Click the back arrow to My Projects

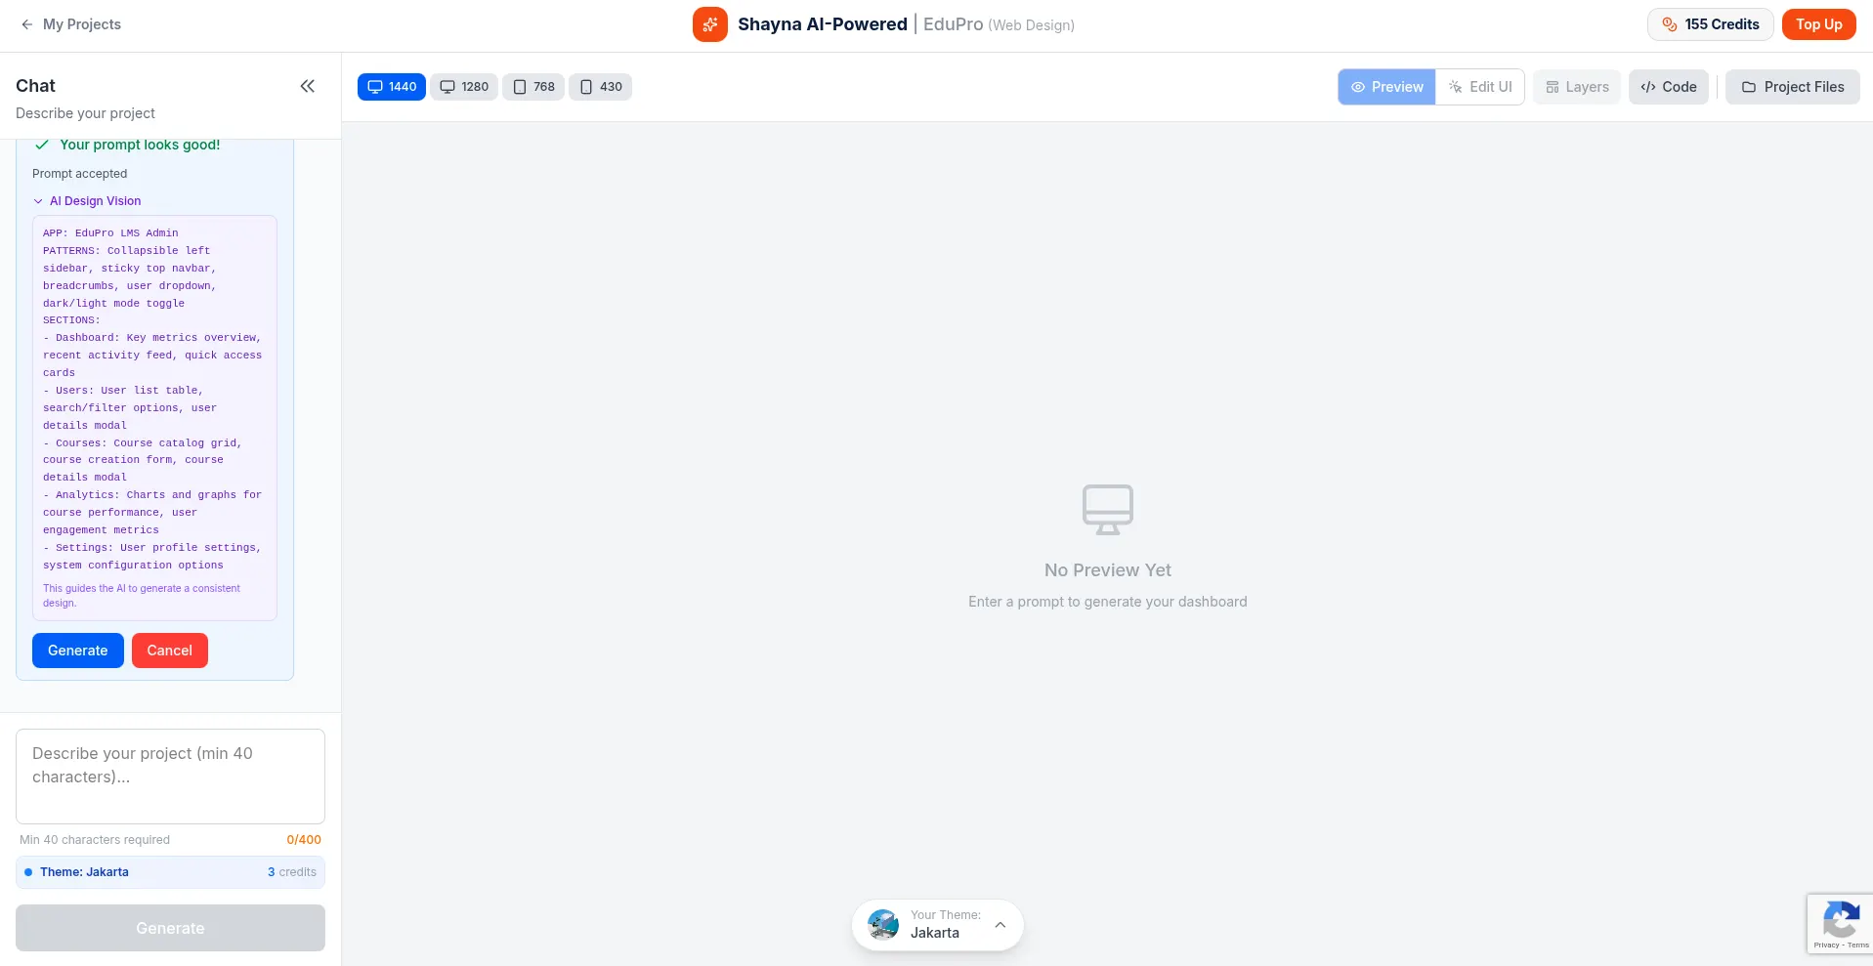27,24
